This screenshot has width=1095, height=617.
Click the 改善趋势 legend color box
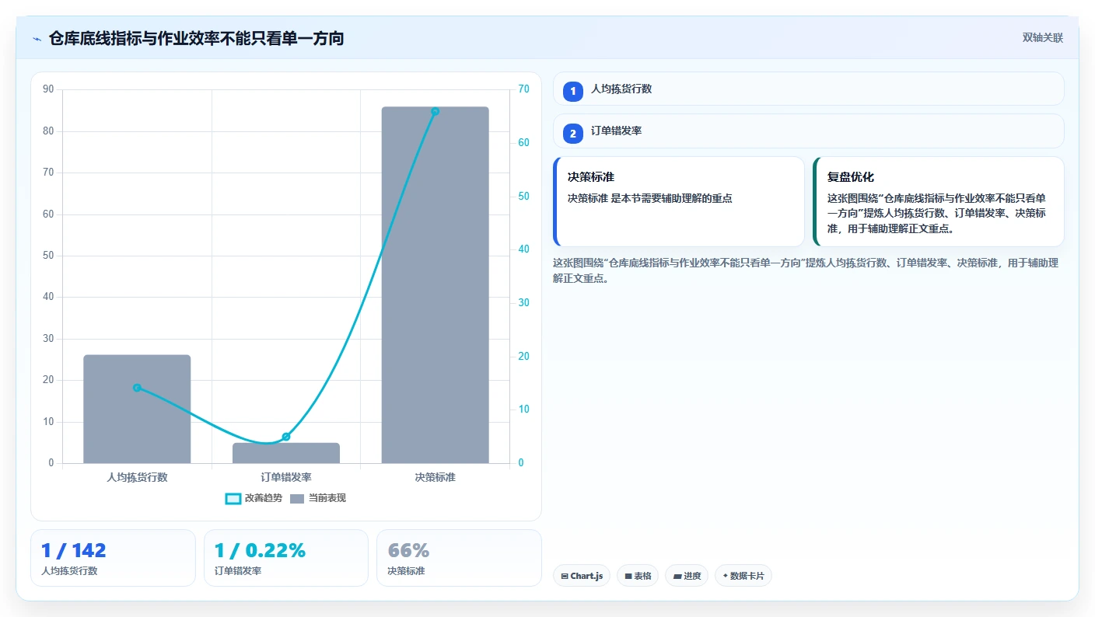click(x=233, y=498)
